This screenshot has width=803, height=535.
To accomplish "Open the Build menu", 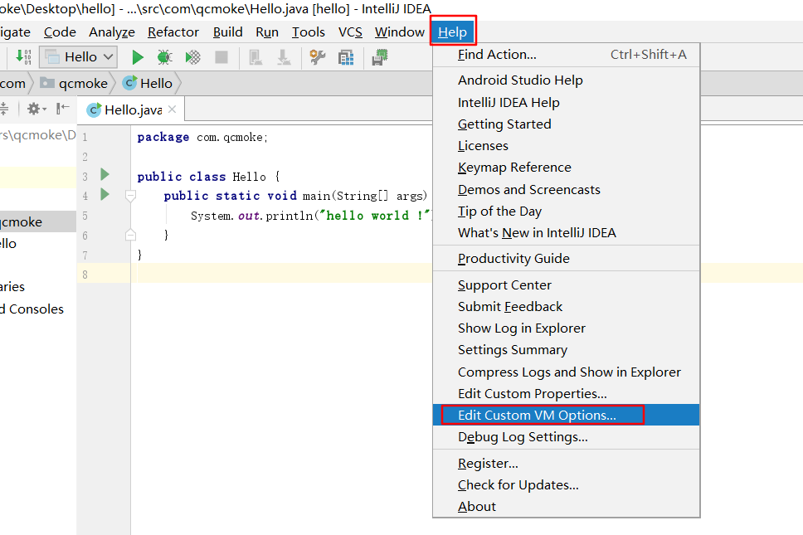I will click(228, 32).
